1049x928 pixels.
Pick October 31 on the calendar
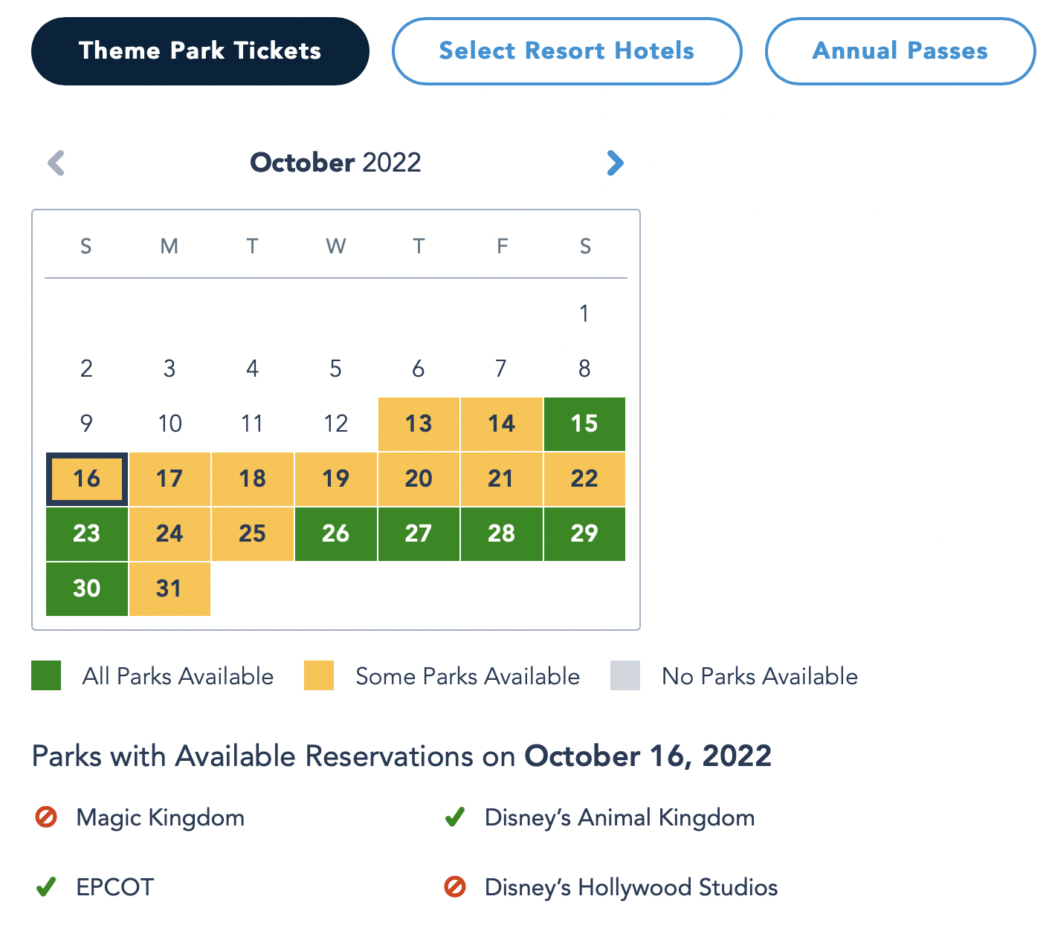click(170, 588)
